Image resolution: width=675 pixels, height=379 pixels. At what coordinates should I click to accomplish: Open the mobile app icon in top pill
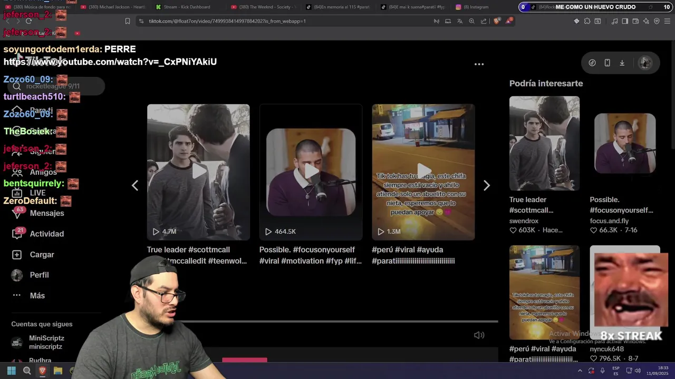point(607,63)
